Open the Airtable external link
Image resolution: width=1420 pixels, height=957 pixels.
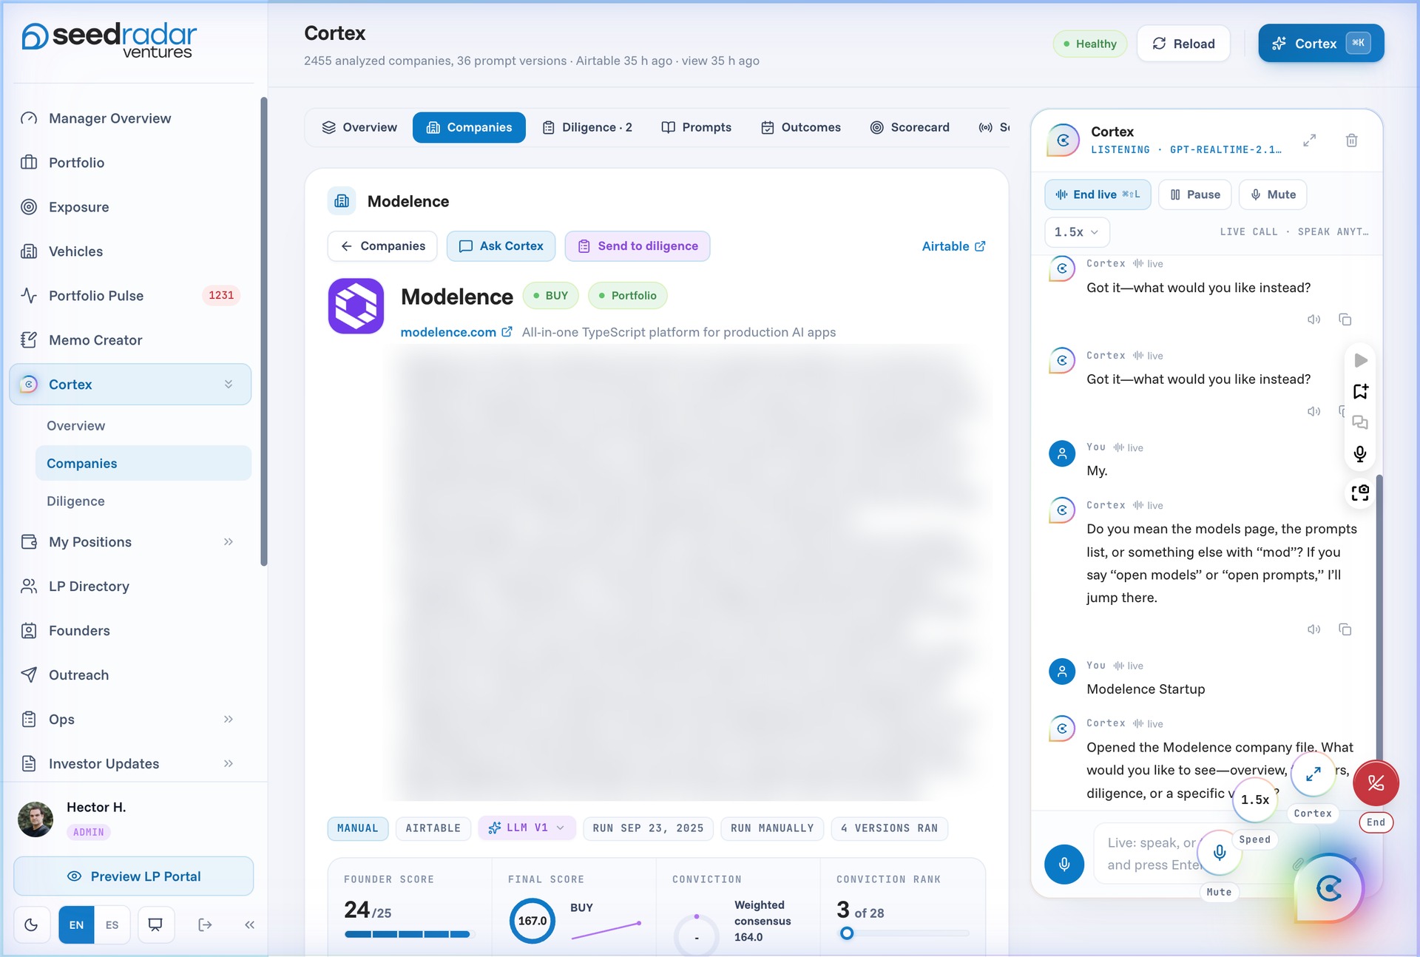(x=953, y=246)
